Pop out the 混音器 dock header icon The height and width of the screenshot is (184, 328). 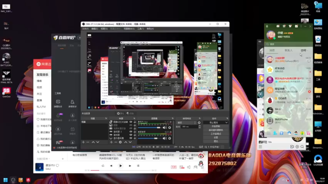(x=173, y=119)
